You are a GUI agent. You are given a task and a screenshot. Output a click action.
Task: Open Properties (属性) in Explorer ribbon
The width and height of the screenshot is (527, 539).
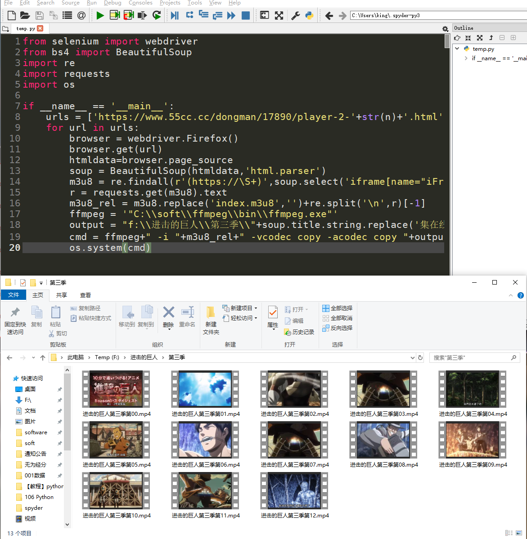[273, 316]
